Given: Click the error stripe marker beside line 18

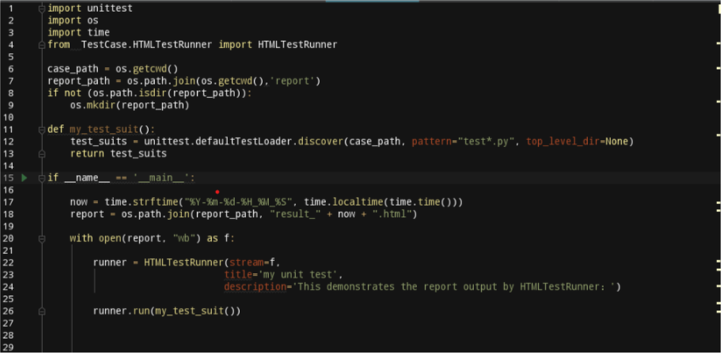Looking at the screenshot, I should [x=718, y=209].
